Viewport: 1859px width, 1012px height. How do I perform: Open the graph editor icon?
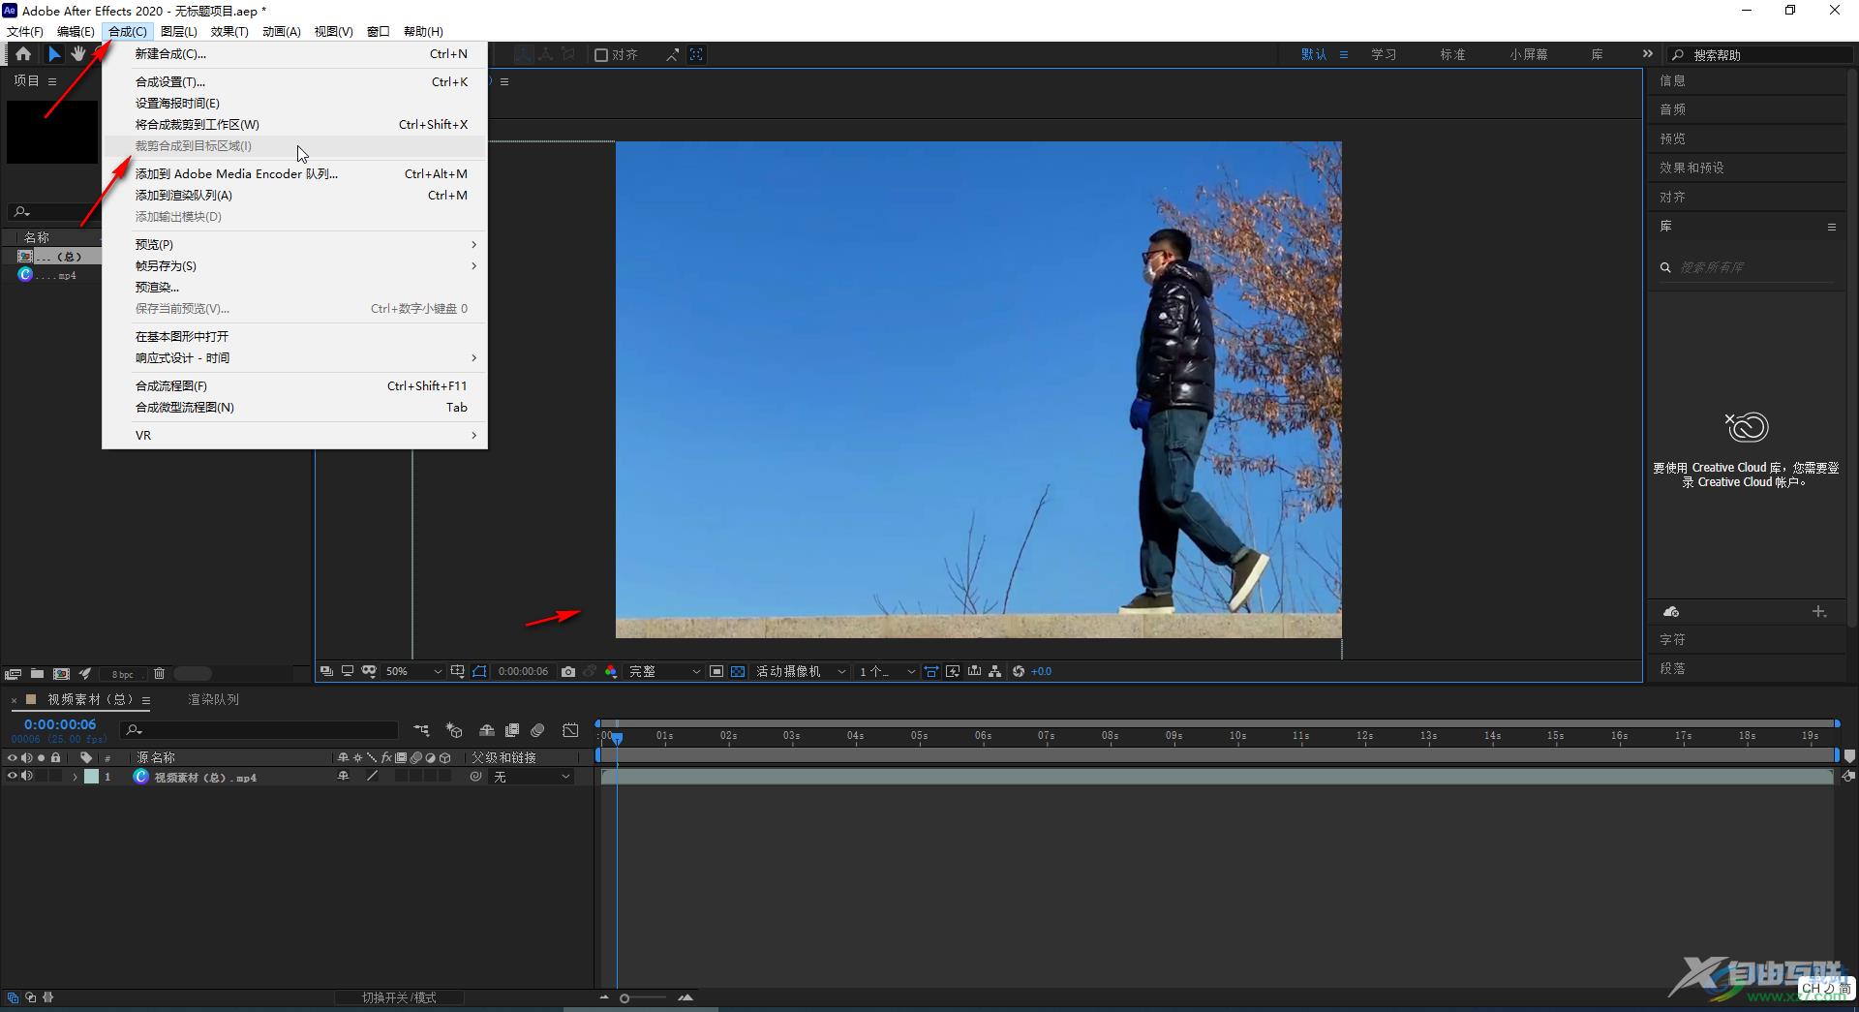click(x=571, y=730)
